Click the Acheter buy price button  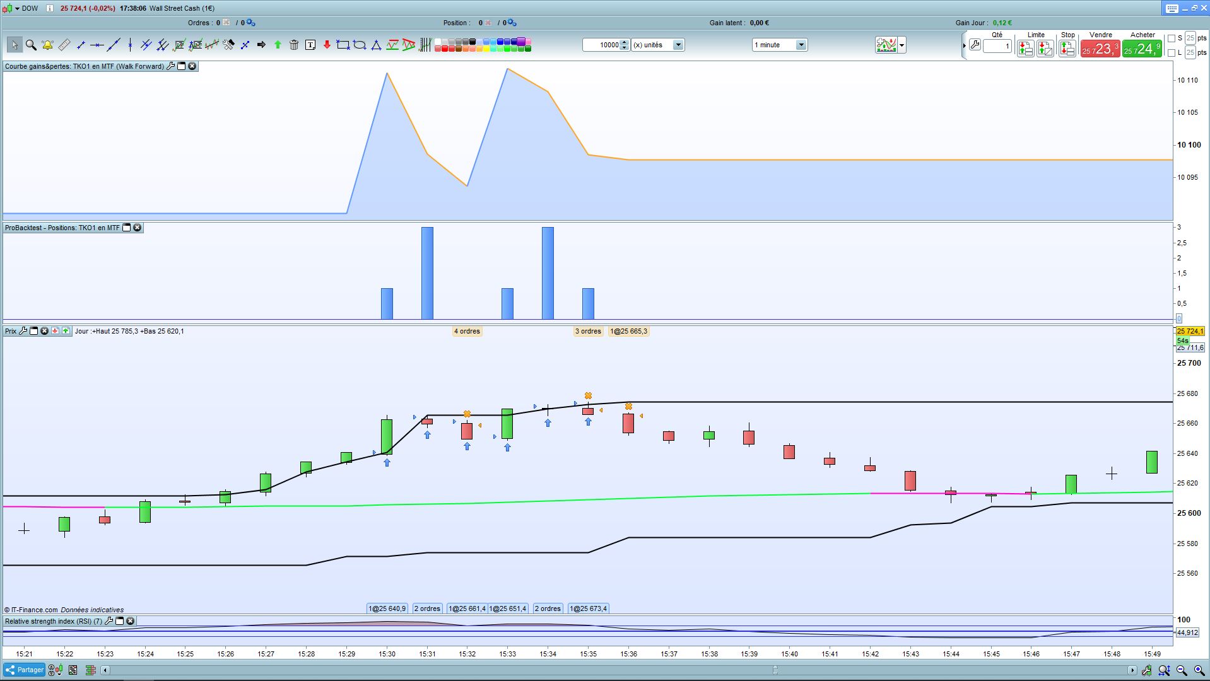1142,49
